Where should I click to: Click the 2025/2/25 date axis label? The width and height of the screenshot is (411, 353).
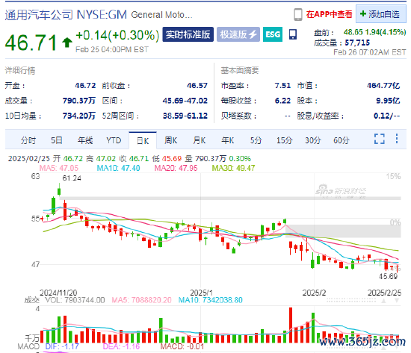tap(385, 293)
